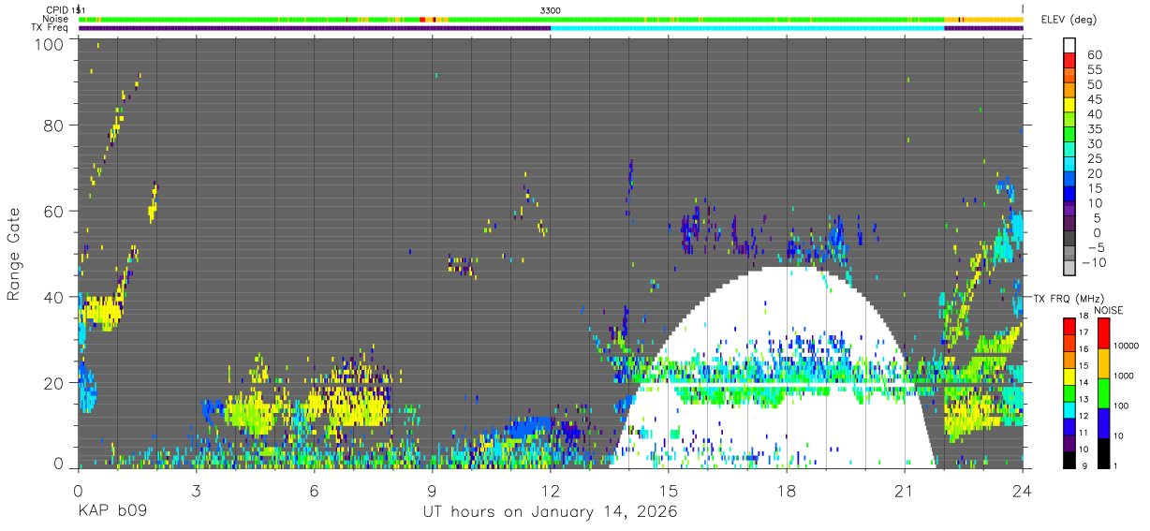Click the '0' tick on the UT hours axis
This screenshot has width=1150, height=531.
[x=78, y=490]
